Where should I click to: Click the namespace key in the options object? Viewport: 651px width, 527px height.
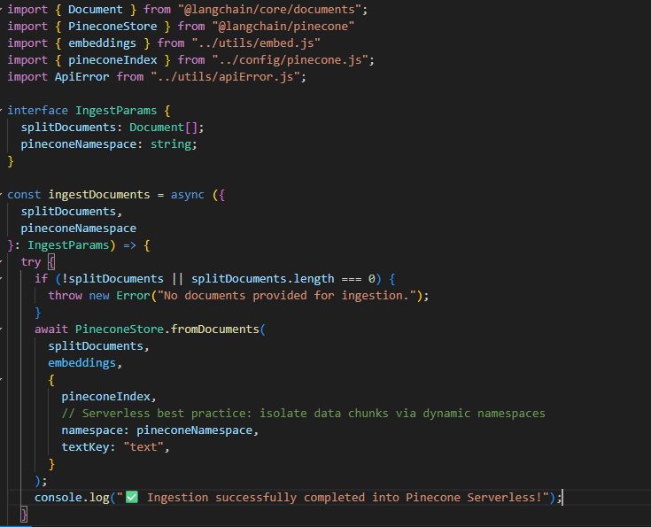coord(92,430)
